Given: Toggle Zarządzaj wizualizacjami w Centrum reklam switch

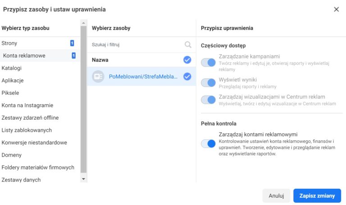Looking at the screenshot, I should point(208,100).
